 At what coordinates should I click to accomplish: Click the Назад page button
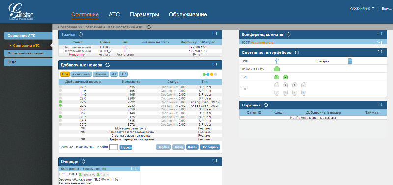pos(178,147)
